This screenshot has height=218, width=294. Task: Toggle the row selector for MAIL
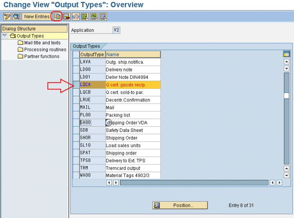(76, 107)
